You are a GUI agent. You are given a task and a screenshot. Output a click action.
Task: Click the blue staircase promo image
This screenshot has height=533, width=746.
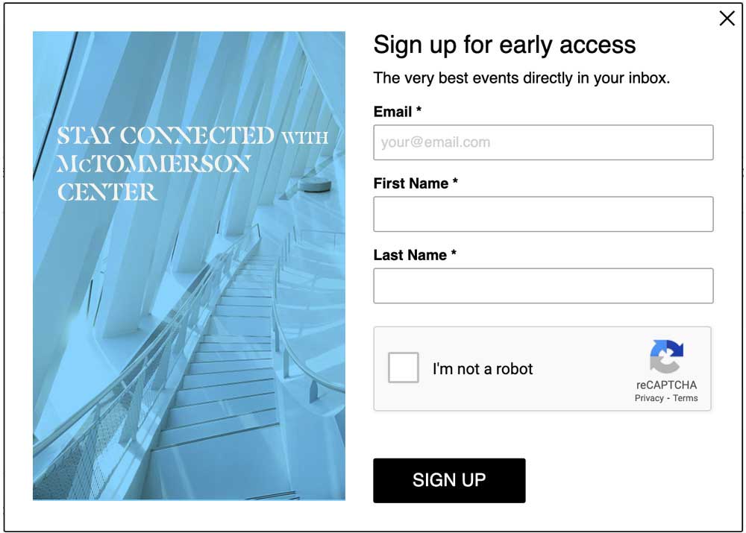pos(189,266)
